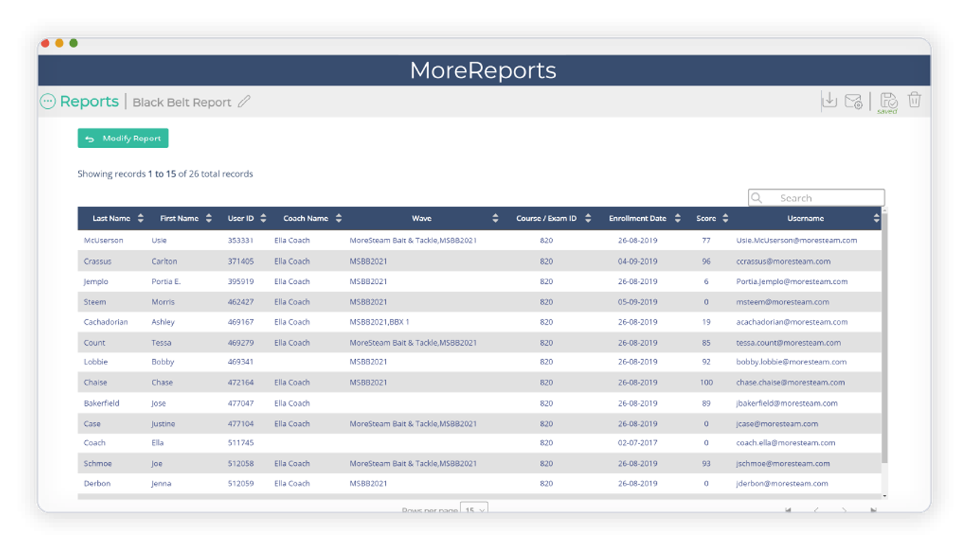This screenshot has height=544, width=963.
Task: Click user ID 469279
Action: 241,343
